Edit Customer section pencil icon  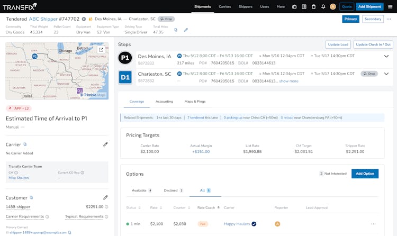[x=105, y=197]
